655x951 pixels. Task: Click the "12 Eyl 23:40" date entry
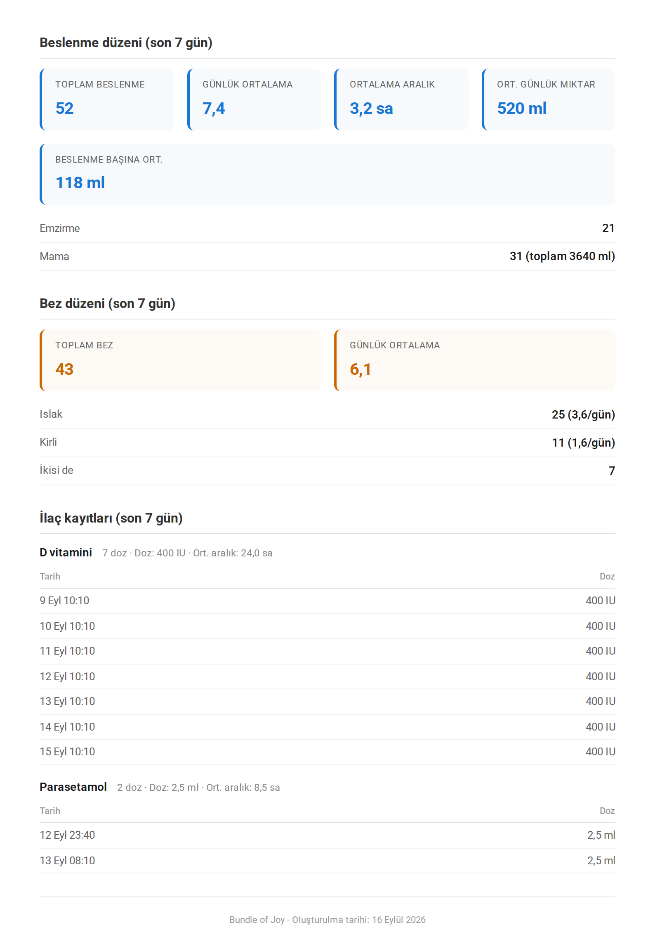pyautogui.click(x=67, y=835)
